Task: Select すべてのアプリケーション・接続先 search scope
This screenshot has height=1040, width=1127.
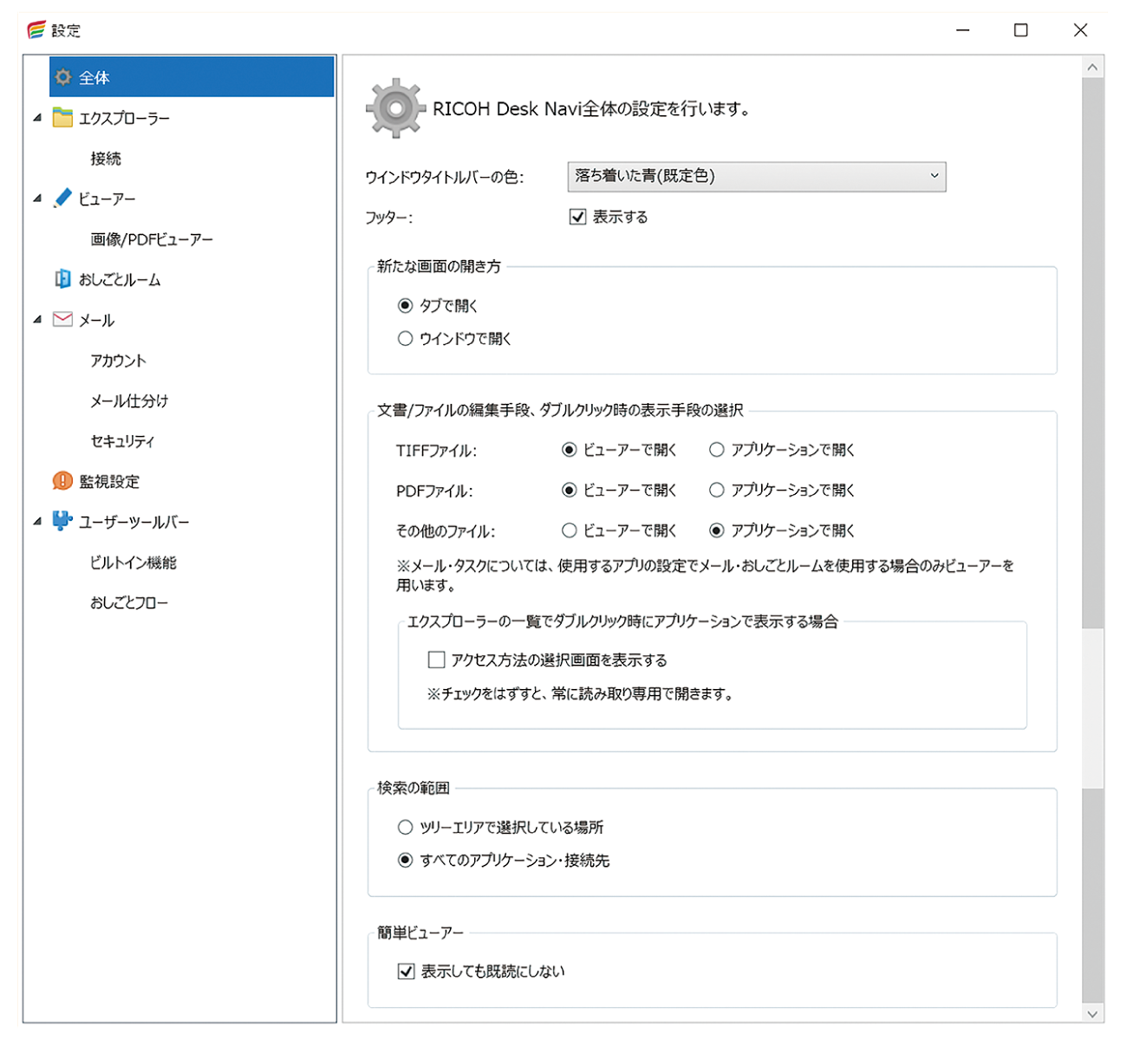Action: 405,861
